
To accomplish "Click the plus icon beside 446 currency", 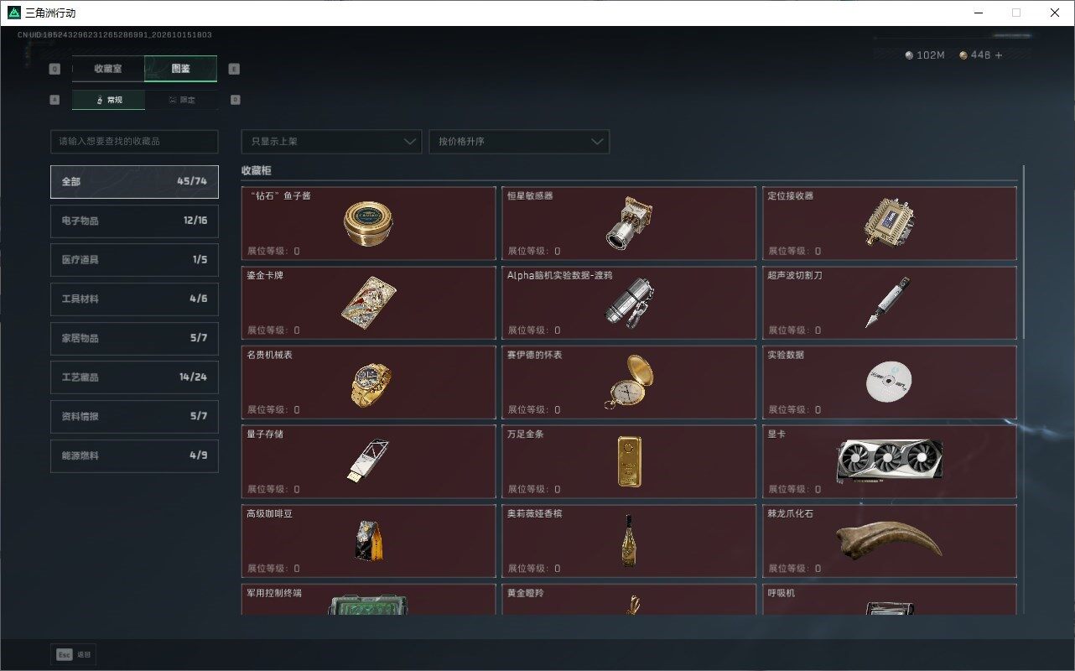I will [998, 55].
